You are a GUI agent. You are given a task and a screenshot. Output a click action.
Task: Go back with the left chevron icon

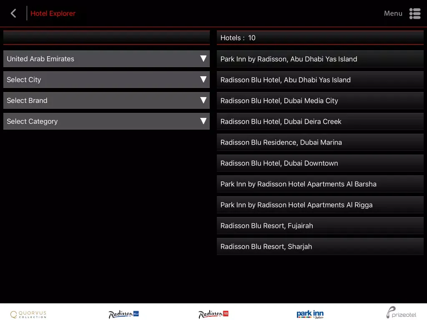13,13
